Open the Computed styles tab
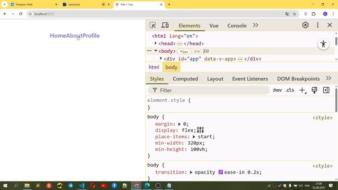Image resolution: width=338 pixels, height=190 pixels. tap(185, 79)
